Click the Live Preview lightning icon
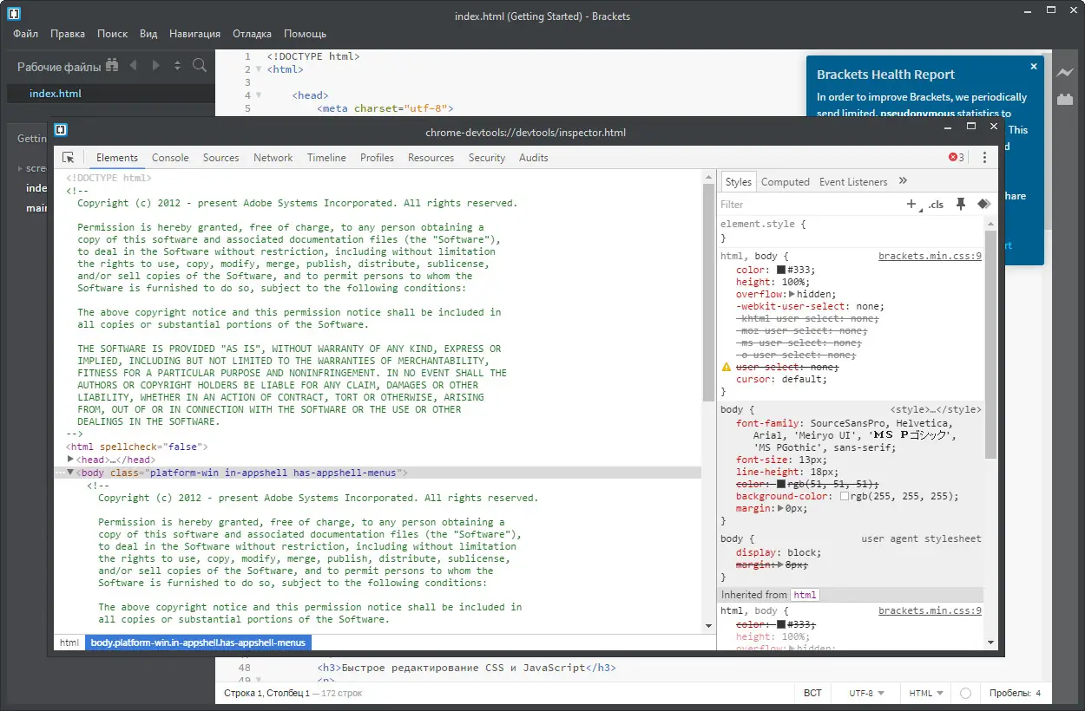1085x711 pixels. pos(1065,74)
